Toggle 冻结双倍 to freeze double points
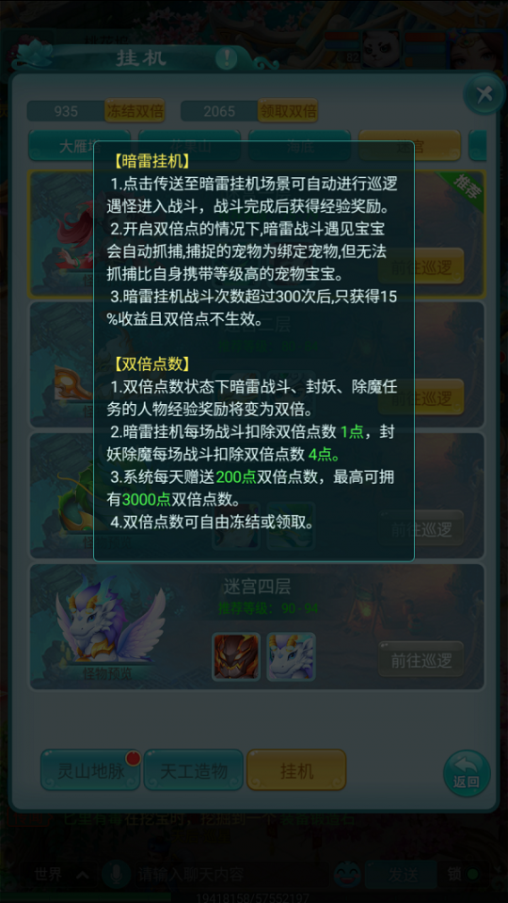 tap(135, 110)
